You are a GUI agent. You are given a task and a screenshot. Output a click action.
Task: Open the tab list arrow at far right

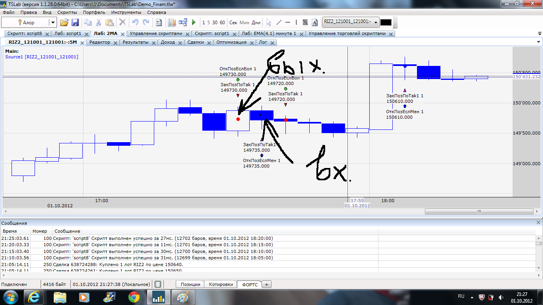click(x=539, y=42)
